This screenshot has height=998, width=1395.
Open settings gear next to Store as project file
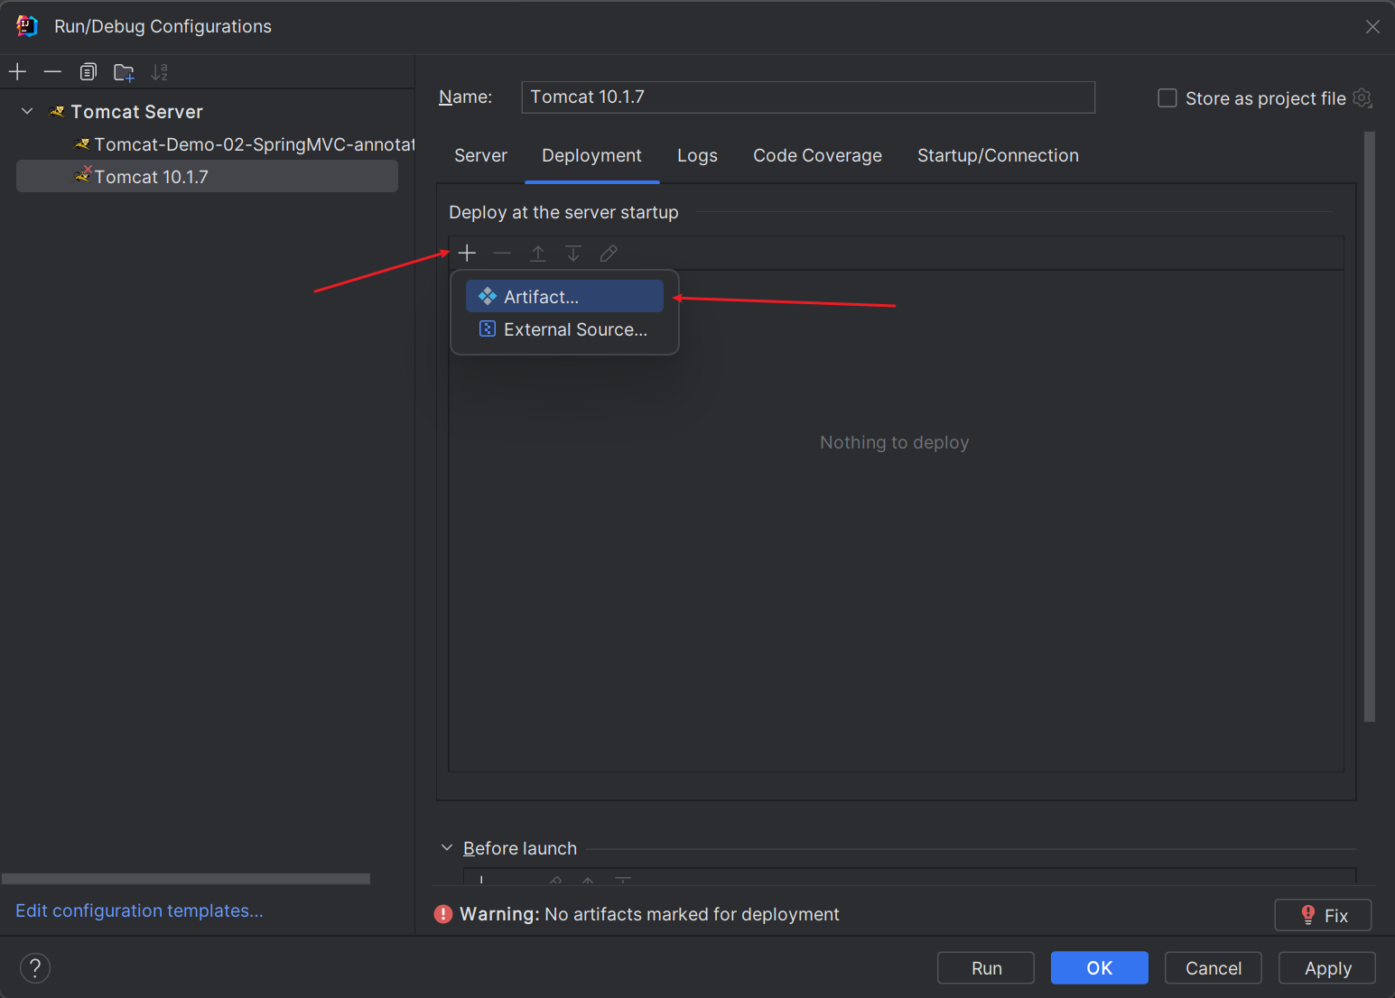1362,97
